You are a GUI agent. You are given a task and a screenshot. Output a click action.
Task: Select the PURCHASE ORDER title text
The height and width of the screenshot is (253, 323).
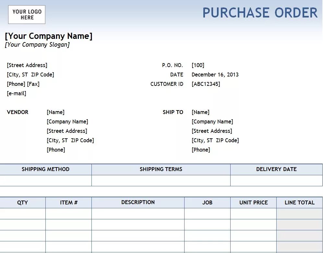point(260,13)
